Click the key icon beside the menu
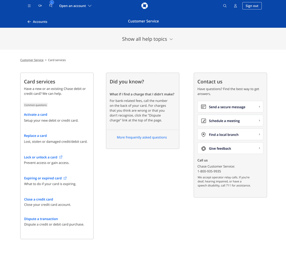The height and width of the screenshot is (275, 286). pos(40,6)
